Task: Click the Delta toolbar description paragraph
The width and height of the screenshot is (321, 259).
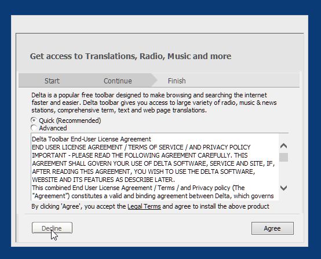Action: click(x=154, y=103)
